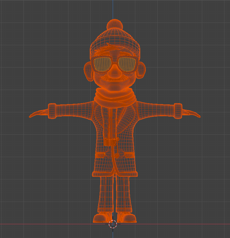Select the glasses lens on the screen's right

(128, 64)
